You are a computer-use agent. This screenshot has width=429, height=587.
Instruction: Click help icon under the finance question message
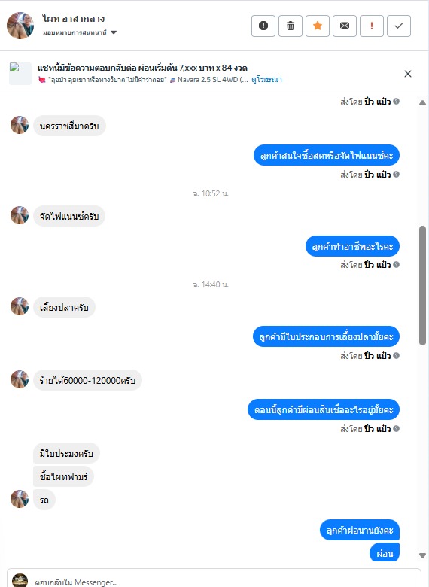pos(397,174)
